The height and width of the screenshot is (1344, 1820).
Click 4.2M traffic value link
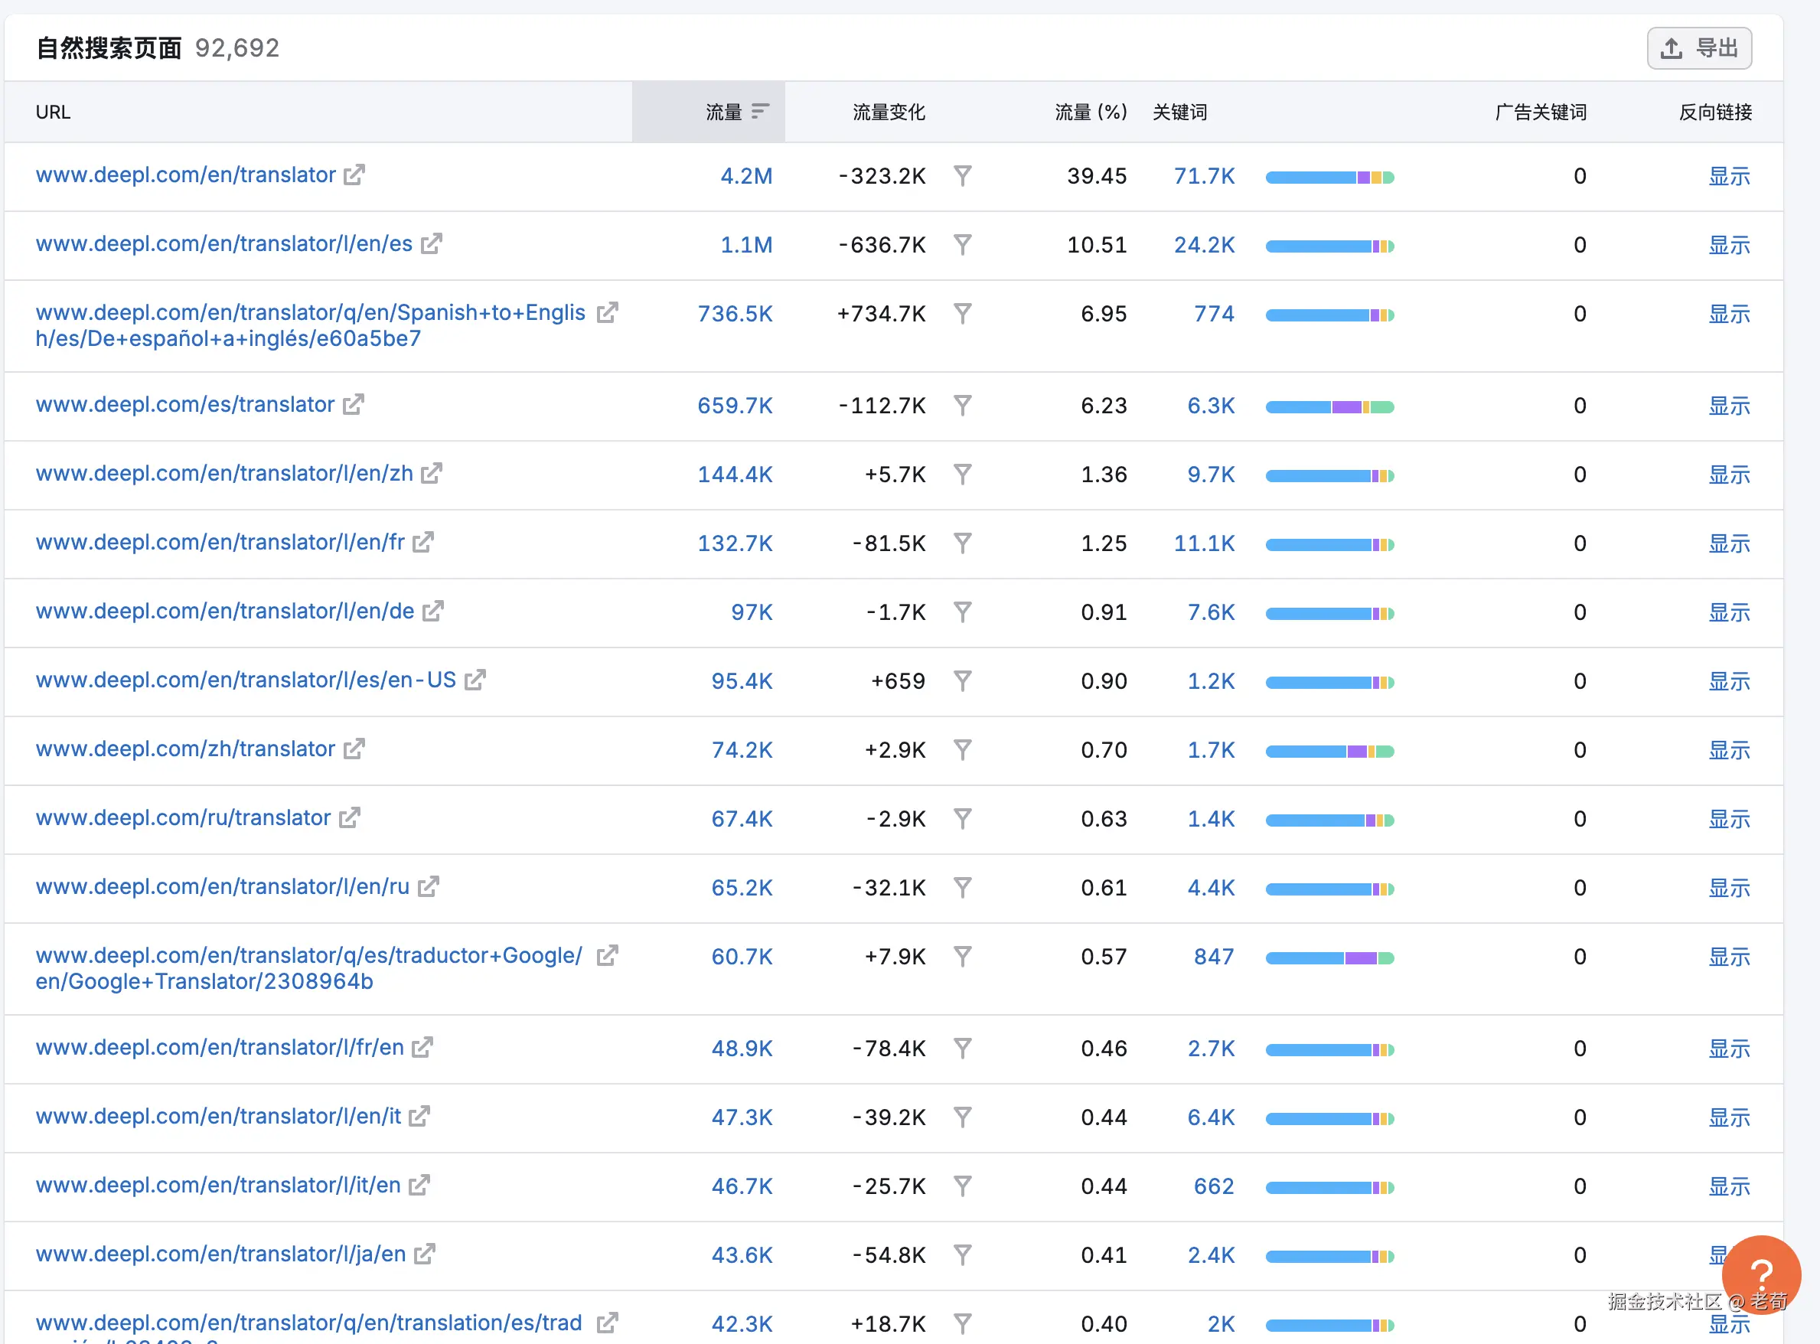(746, 176)
